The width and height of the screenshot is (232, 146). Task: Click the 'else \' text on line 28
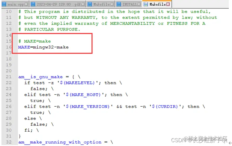click(x=33, y=118)
